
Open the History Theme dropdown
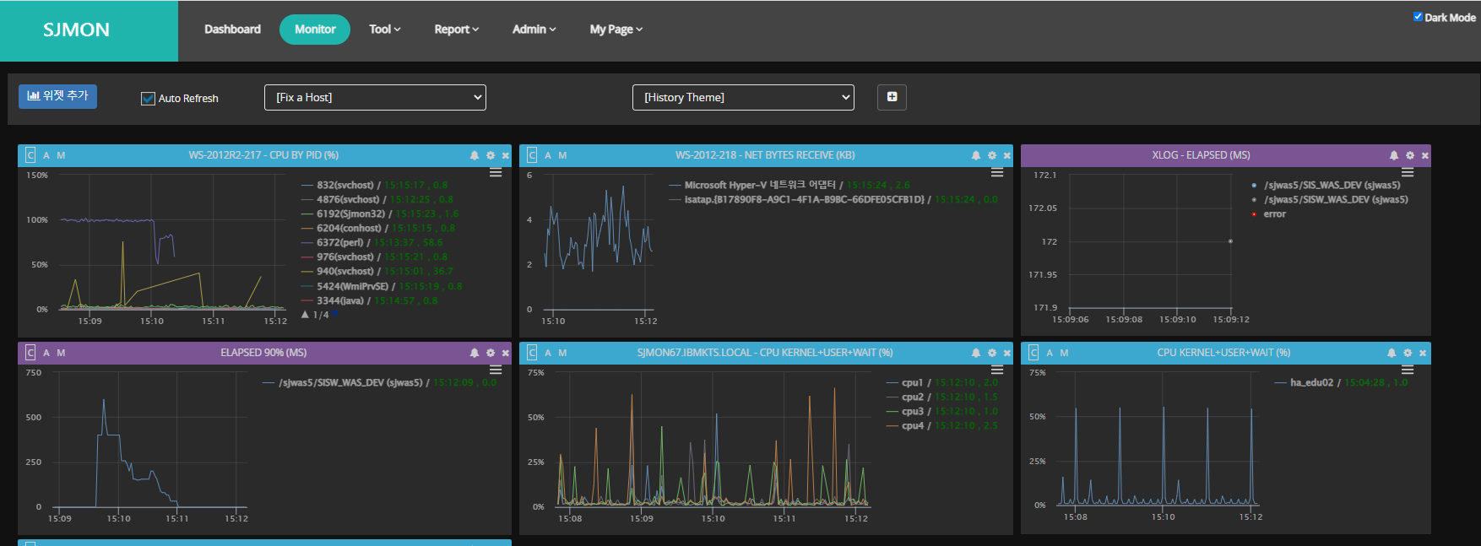click(743, 97)
